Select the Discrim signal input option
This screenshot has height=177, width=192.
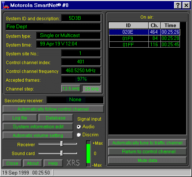click(x=78, y=134)
